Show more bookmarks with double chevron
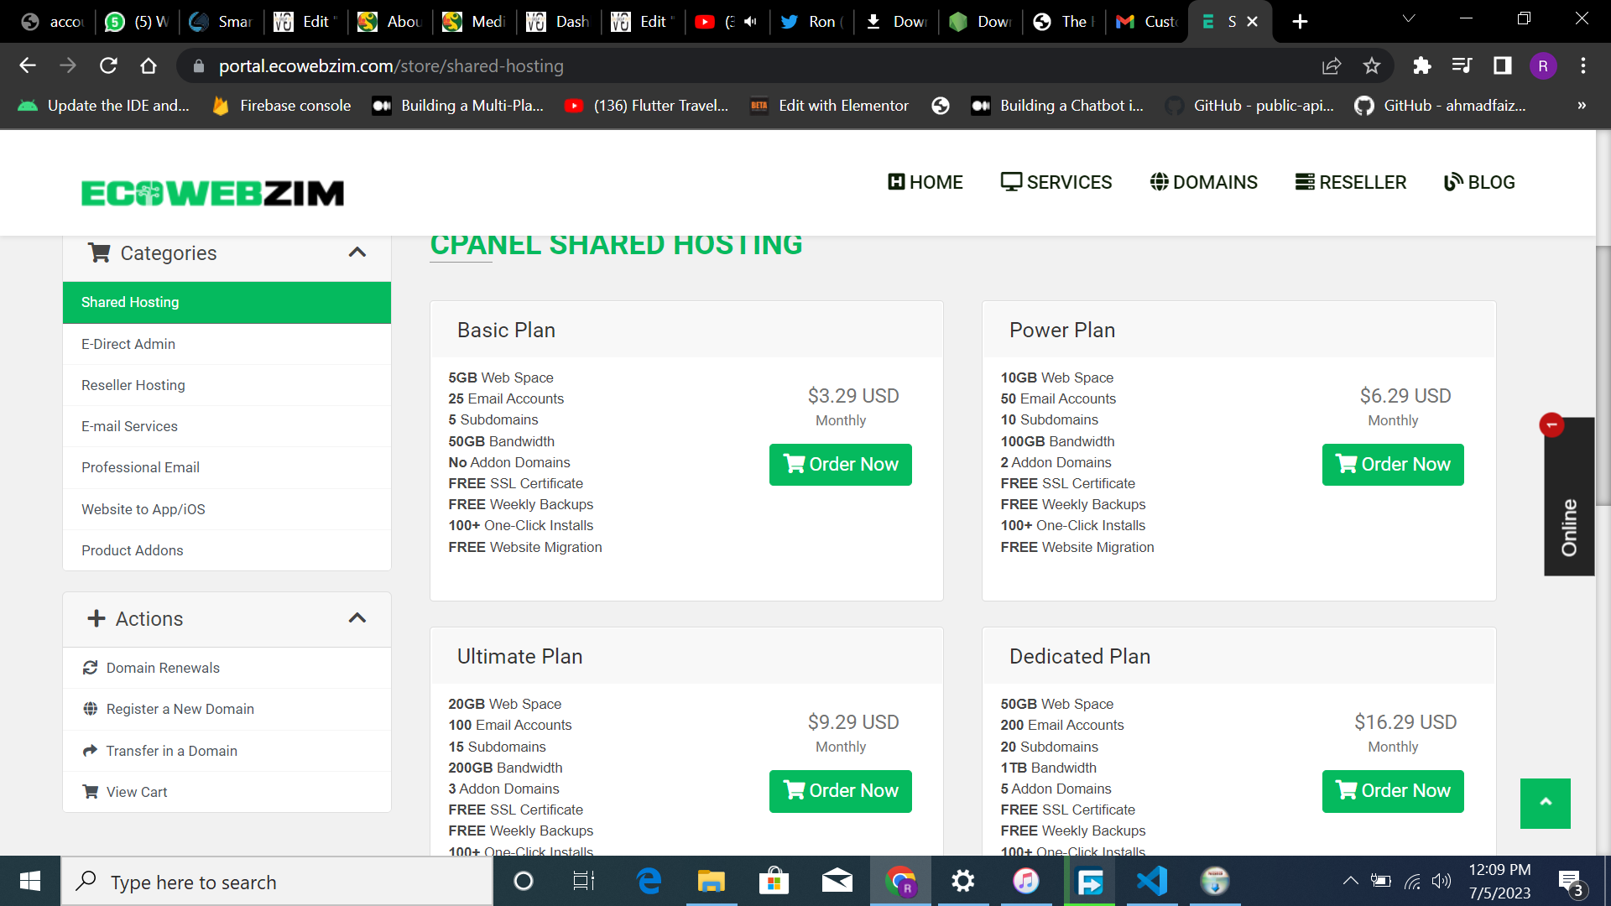This screenshot has height=906, width=1611. point(1581,106)
